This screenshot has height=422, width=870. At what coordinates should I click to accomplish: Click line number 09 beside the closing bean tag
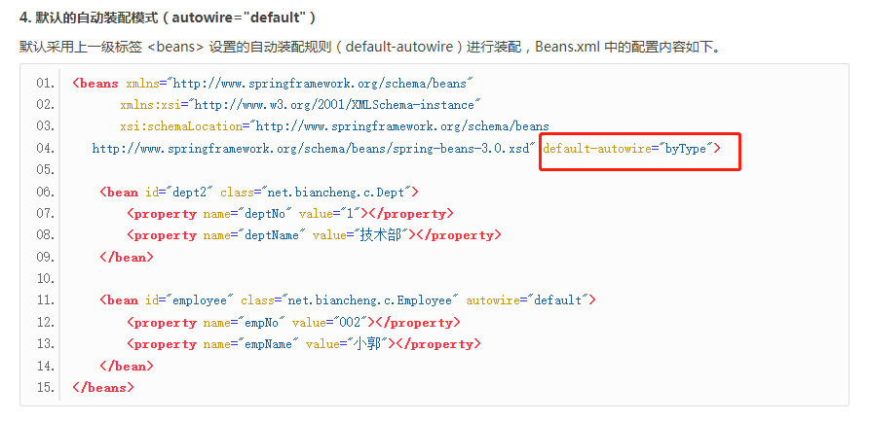coord(45,257)
